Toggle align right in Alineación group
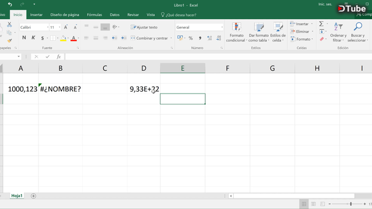The image size is (372, 209). pos(105,38)
